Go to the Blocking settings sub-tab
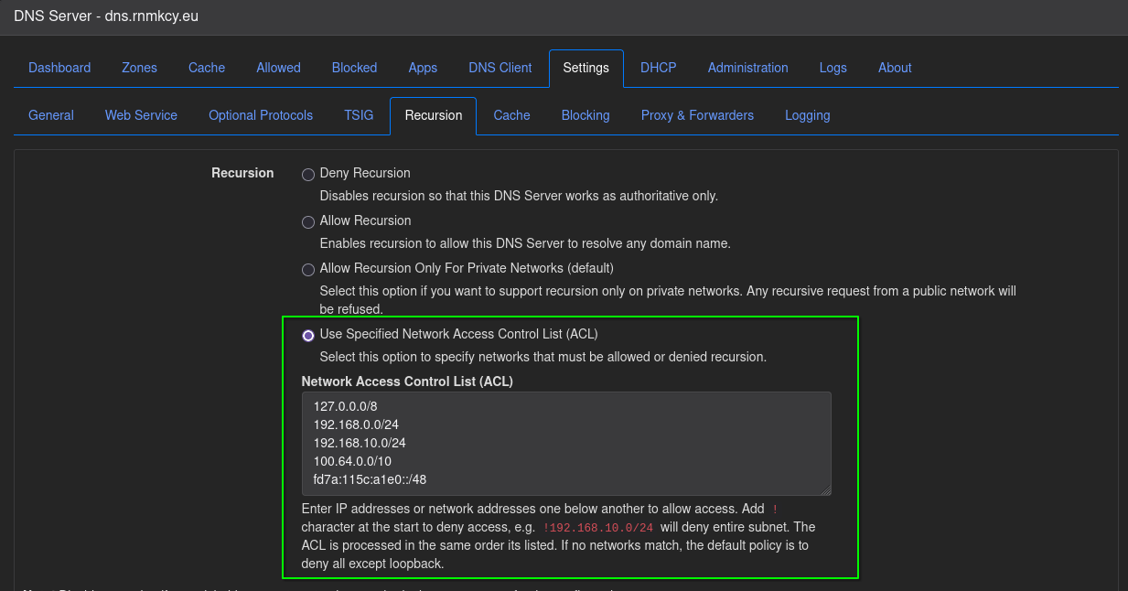This screenshot has width=1128, height=591. pyautogui.click(x=585, y=115)
